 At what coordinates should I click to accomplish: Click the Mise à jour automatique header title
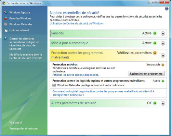pyautogui.click(x=70, y=43)
